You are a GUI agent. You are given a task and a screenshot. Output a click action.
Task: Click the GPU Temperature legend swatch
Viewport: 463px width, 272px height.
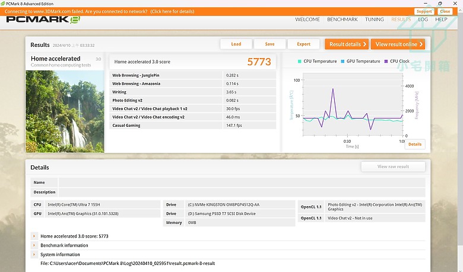343,61
